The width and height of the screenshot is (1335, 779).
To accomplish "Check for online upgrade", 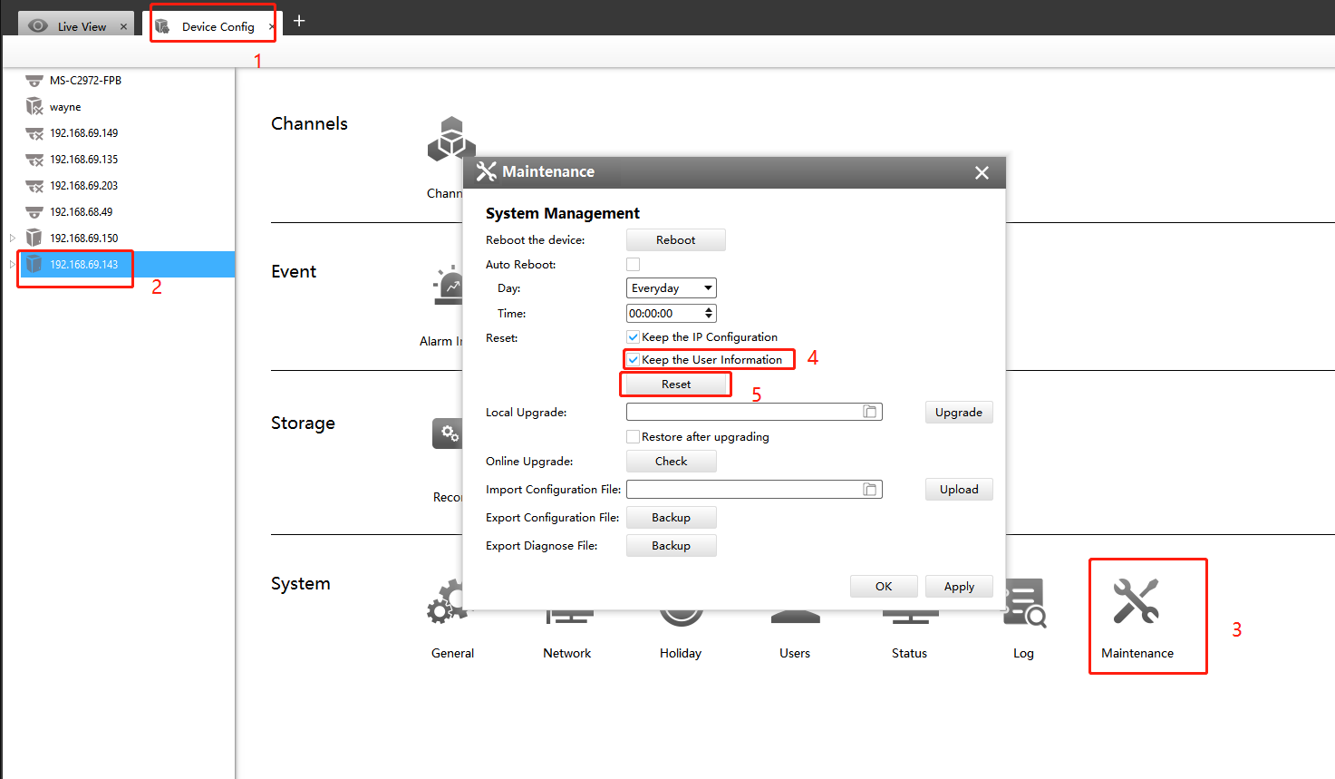I will (x=672, y=462).
